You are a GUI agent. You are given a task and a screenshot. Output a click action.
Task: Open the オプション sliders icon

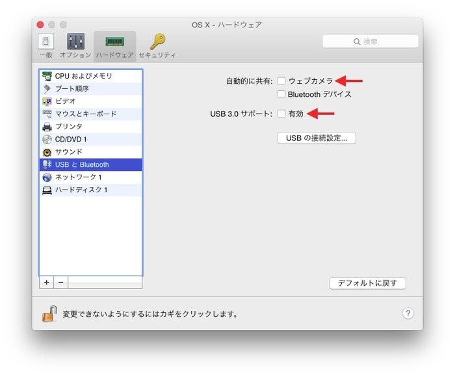click(75, 41)
